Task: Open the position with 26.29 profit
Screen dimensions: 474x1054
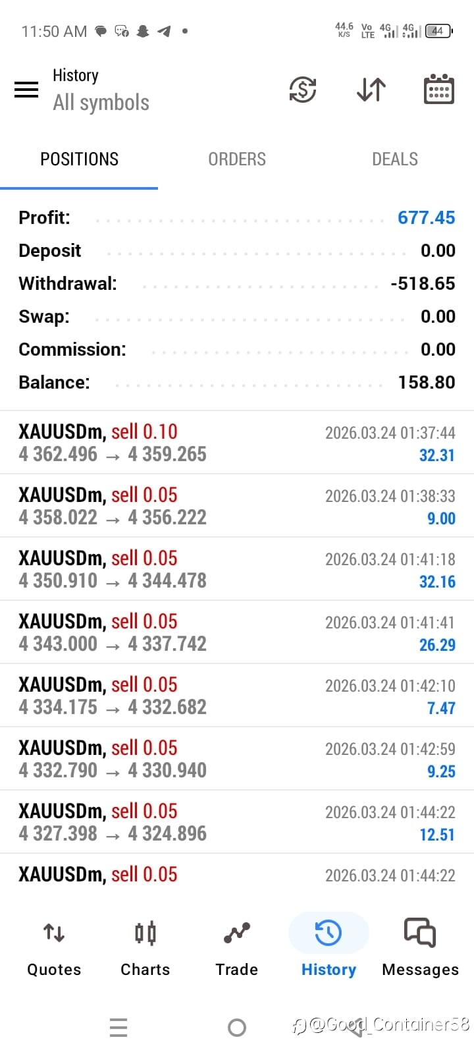Action: (x=237, y=632)
